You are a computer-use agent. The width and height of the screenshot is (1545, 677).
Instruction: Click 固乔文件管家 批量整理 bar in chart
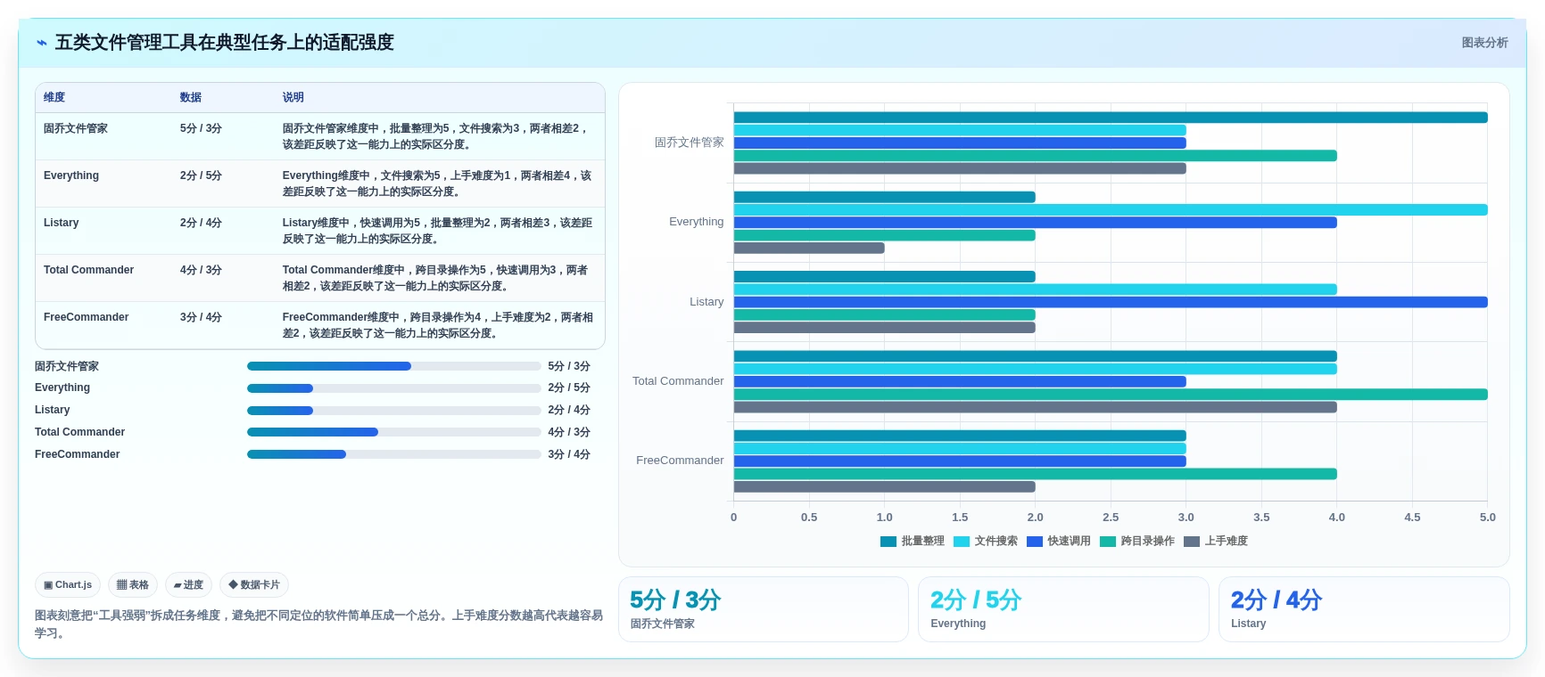pos(1111,118)
